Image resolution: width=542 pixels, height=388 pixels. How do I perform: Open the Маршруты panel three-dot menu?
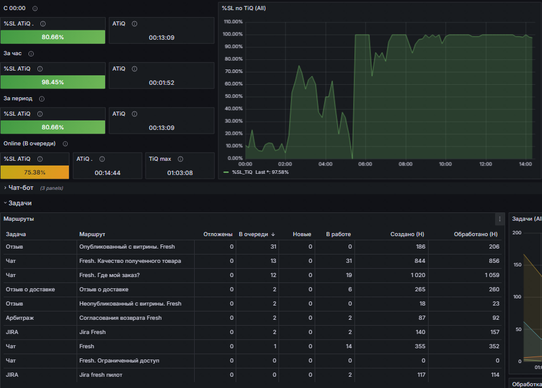coord(499,219)
